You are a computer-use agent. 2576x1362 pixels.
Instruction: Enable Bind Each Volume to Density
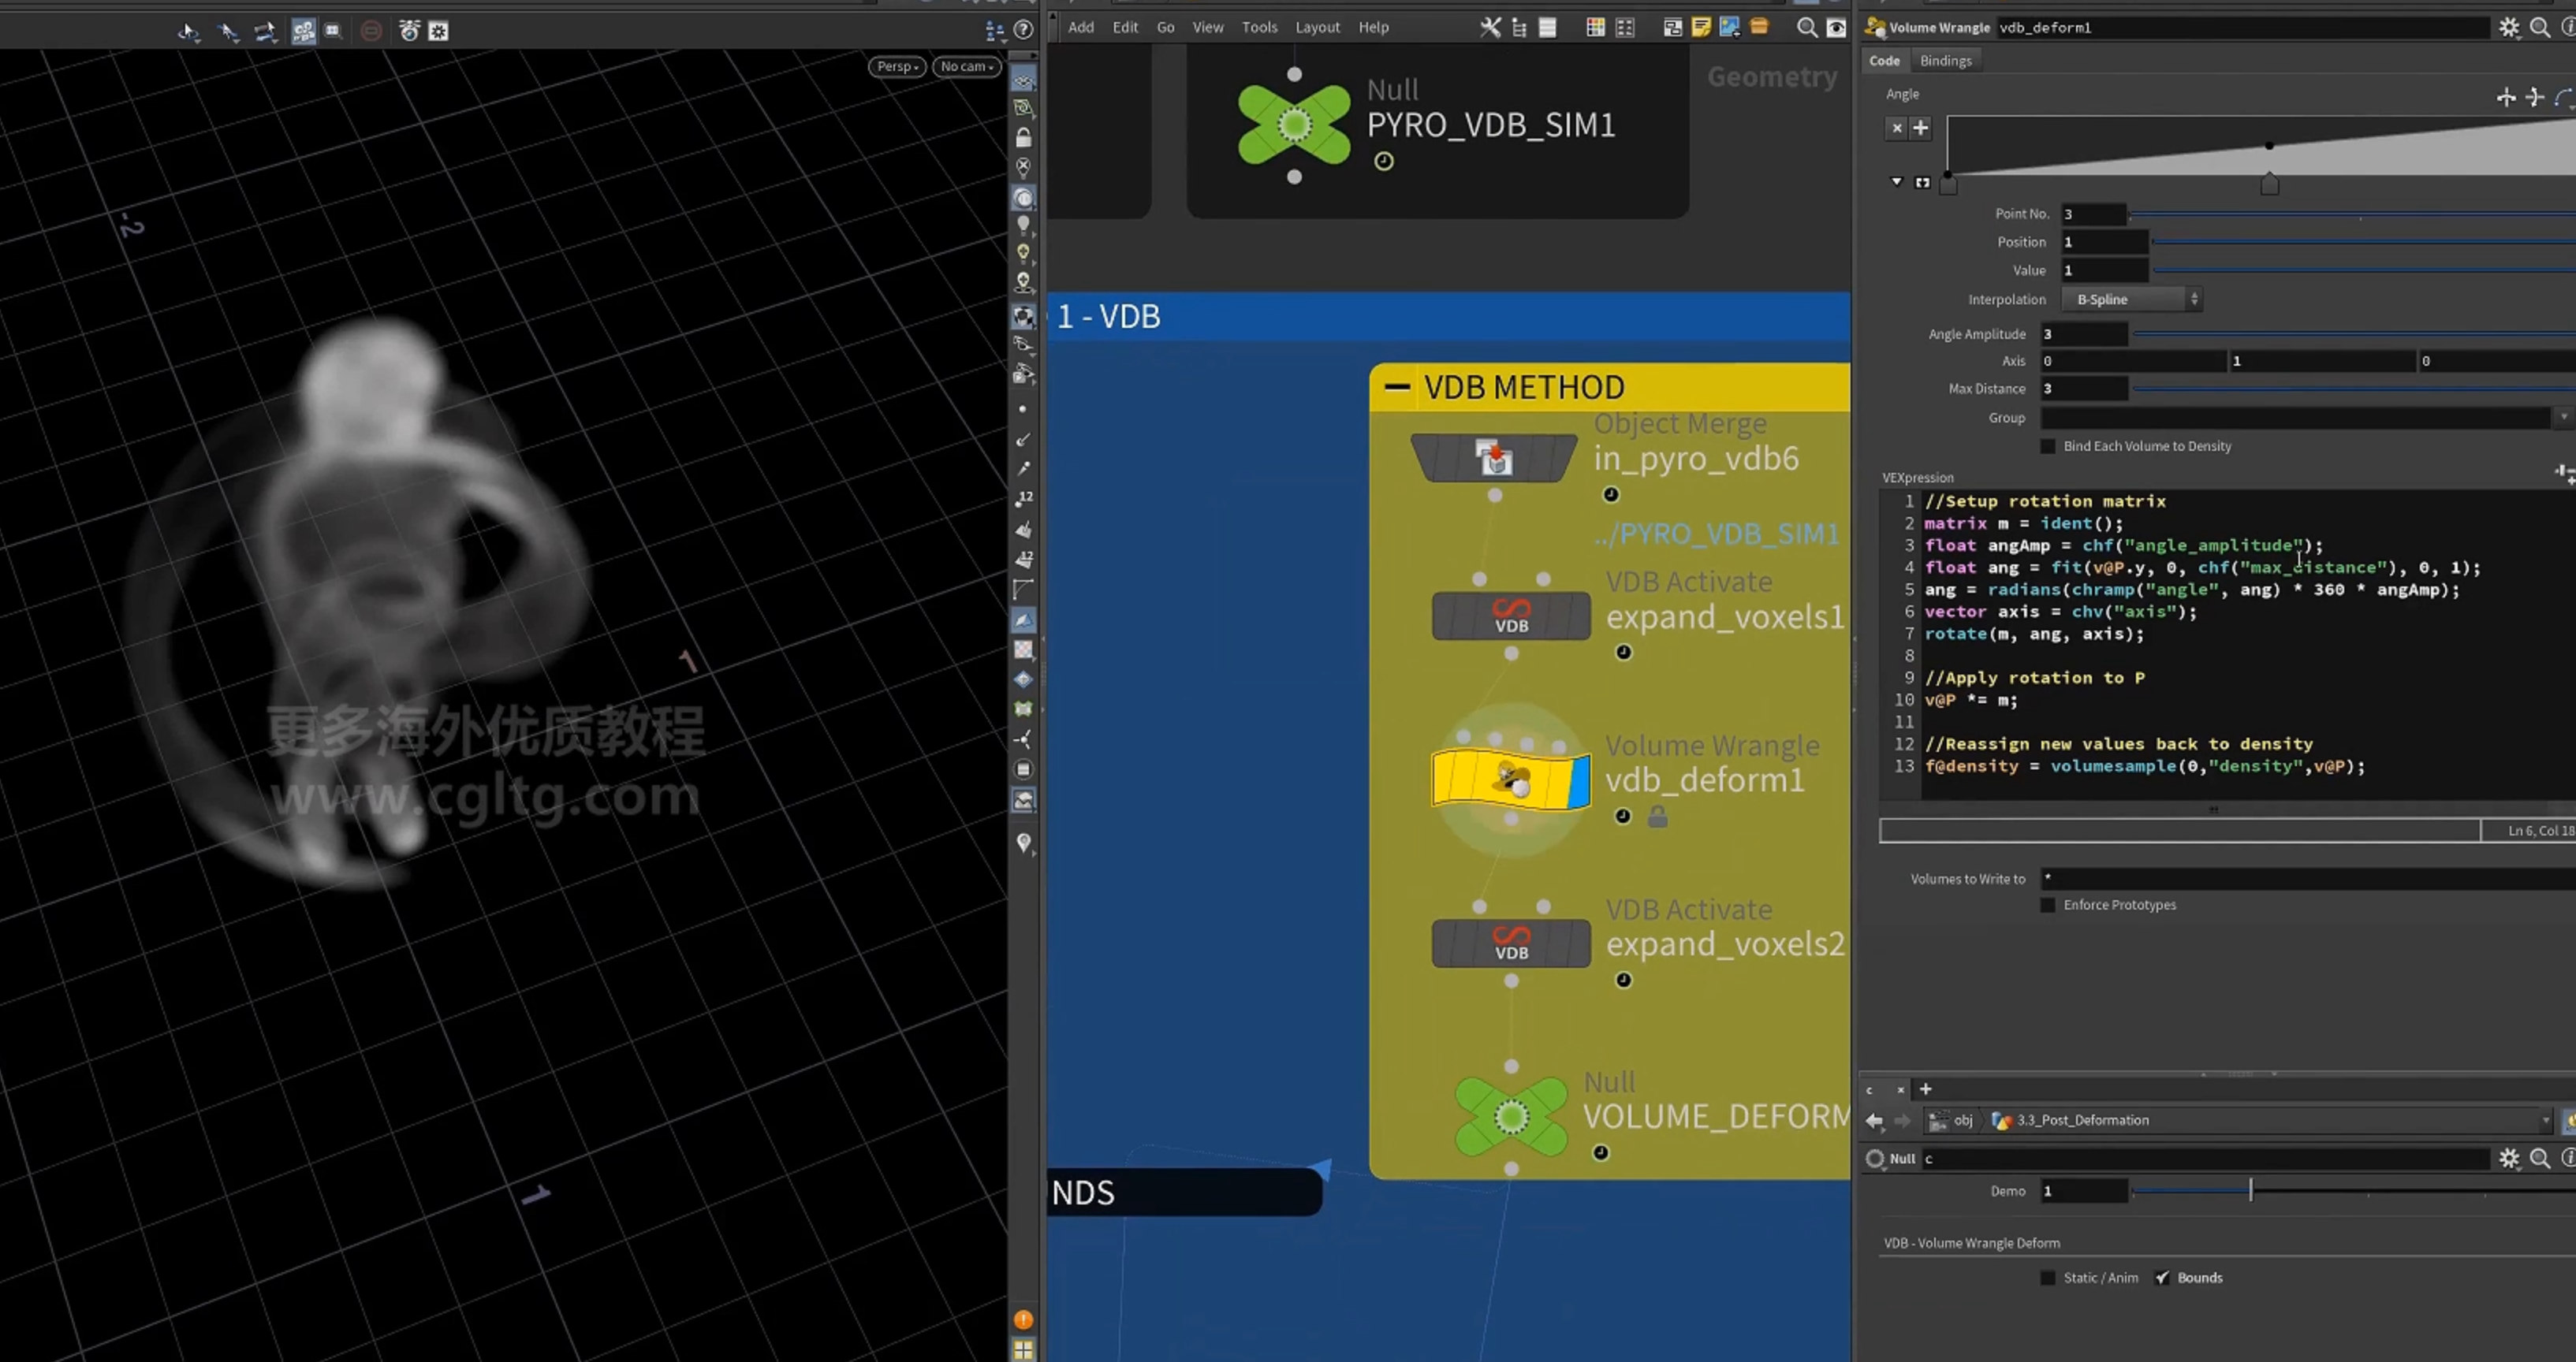pyautogui.click(x=2048, y=447)
